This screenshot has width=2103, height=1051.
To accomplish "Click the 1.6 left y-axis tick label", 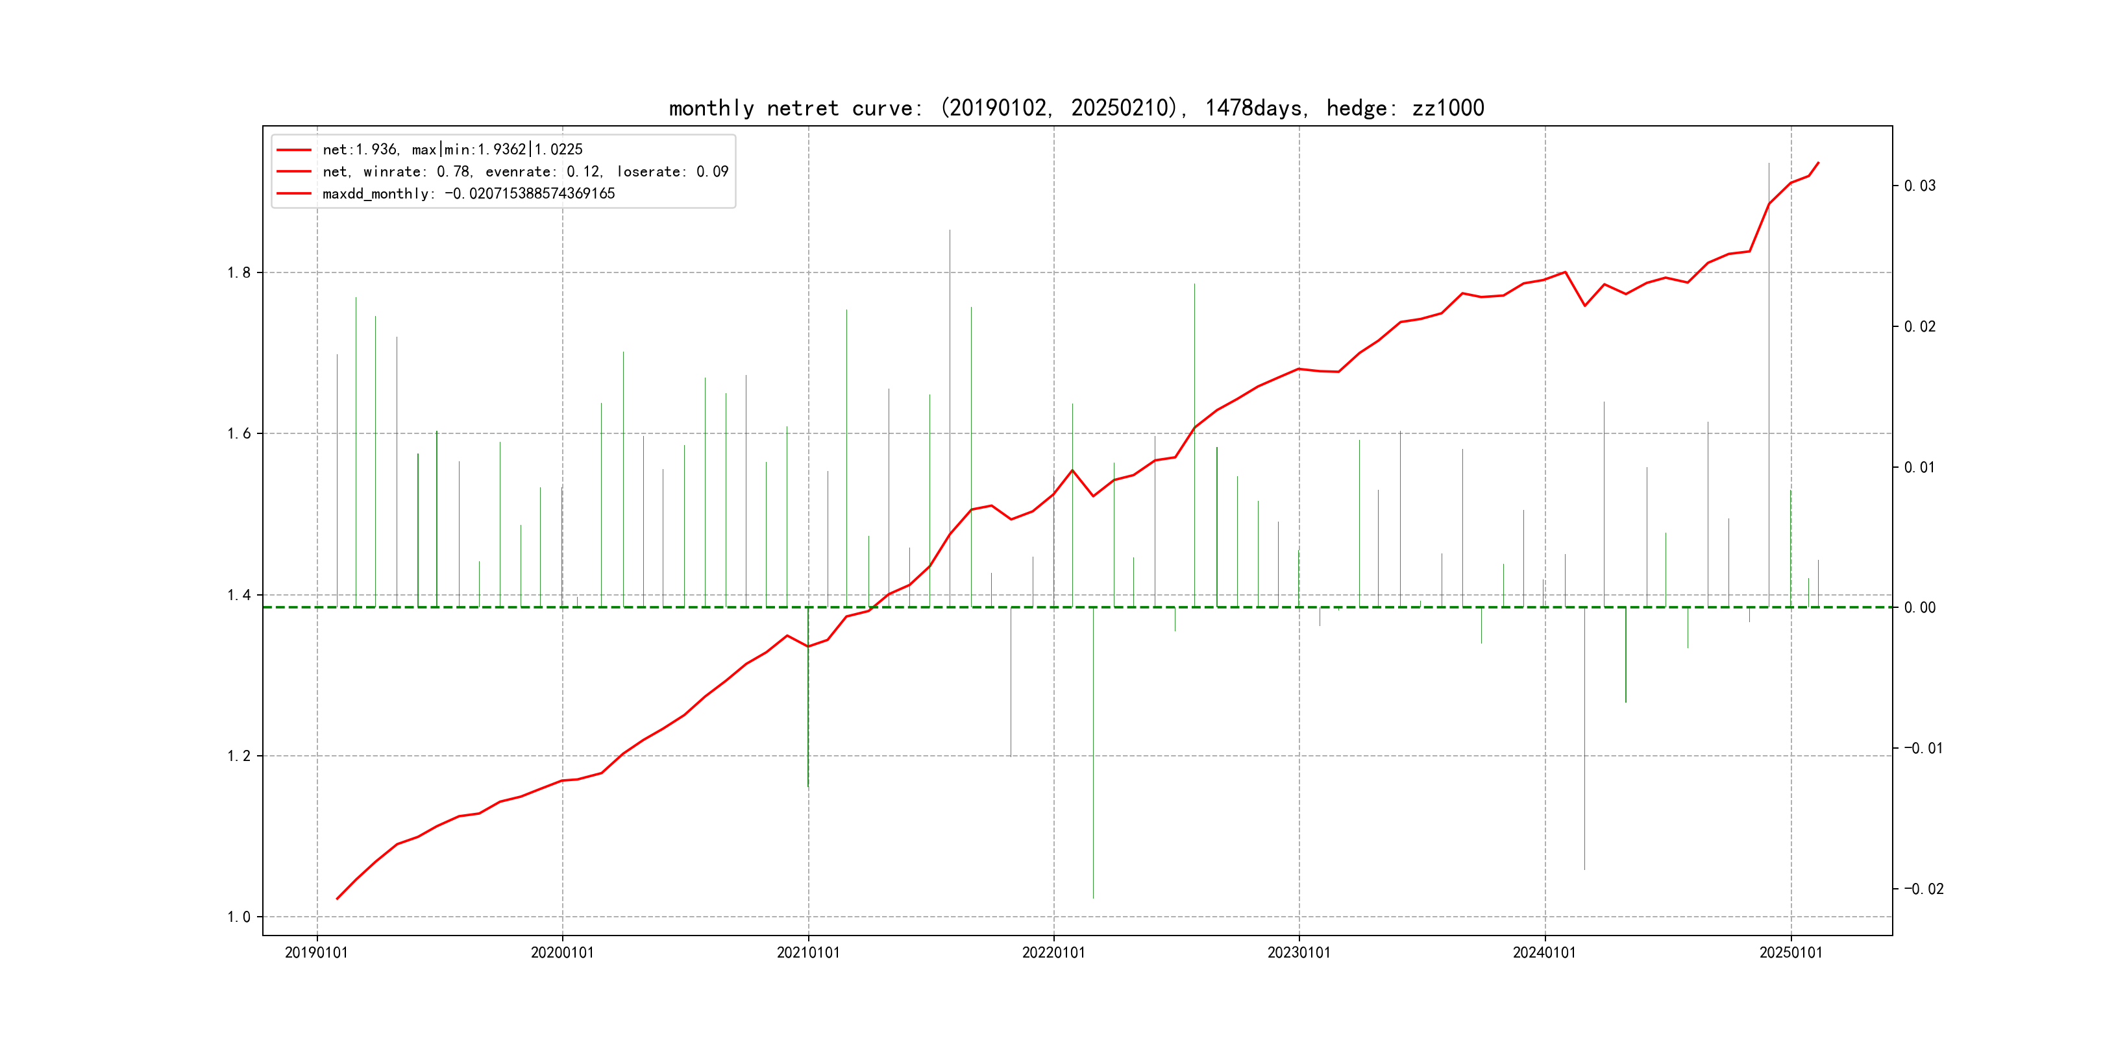I will tap(240, 433).
